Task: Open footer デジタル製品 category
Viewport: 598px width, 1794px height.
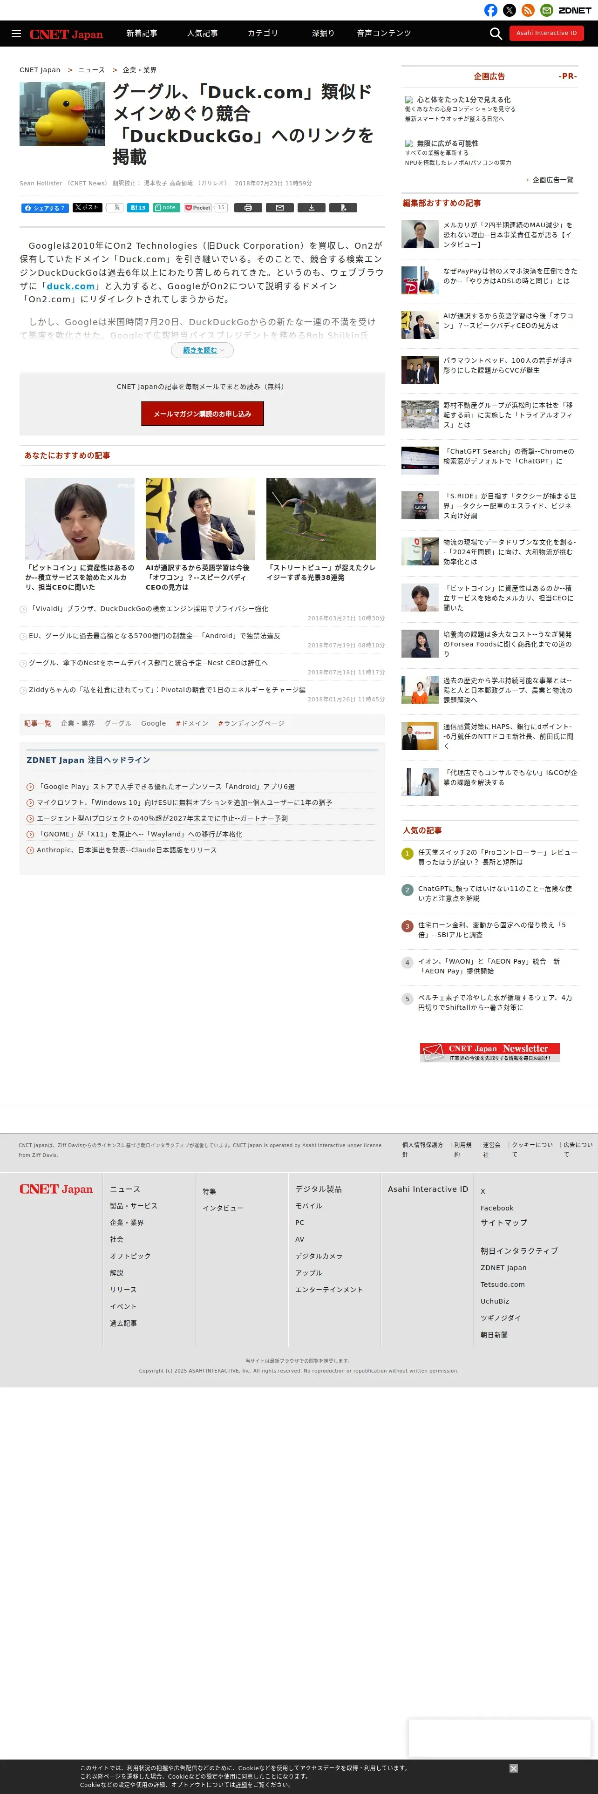Action: pos(318,1189)
